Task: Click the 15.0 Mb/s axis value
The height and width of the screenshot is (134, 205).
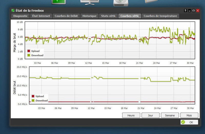Action: [x=22, y=76]
